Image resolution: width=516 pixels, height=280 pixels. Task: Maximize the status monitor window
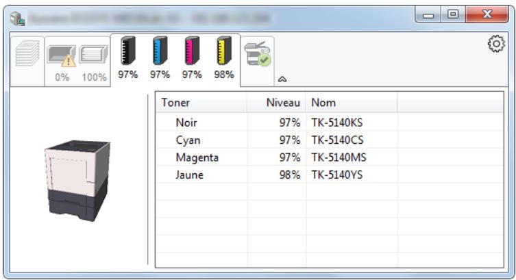(453, 15)
